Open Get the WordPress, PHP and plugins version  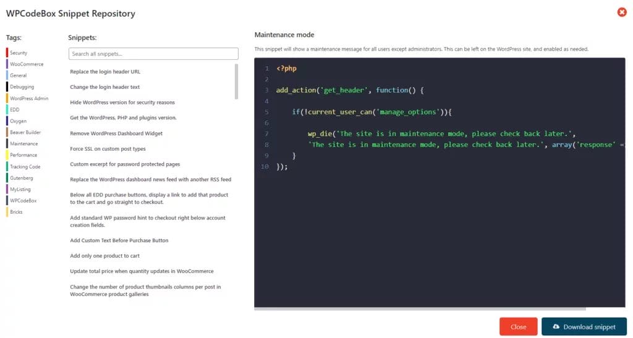pos(123,118)
